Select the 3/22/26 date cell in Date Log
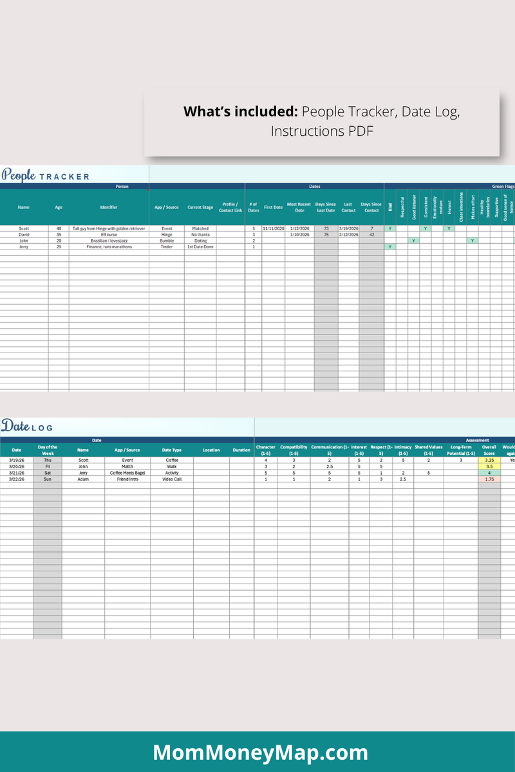The image size is (515, 772). [x=17, y=479]
